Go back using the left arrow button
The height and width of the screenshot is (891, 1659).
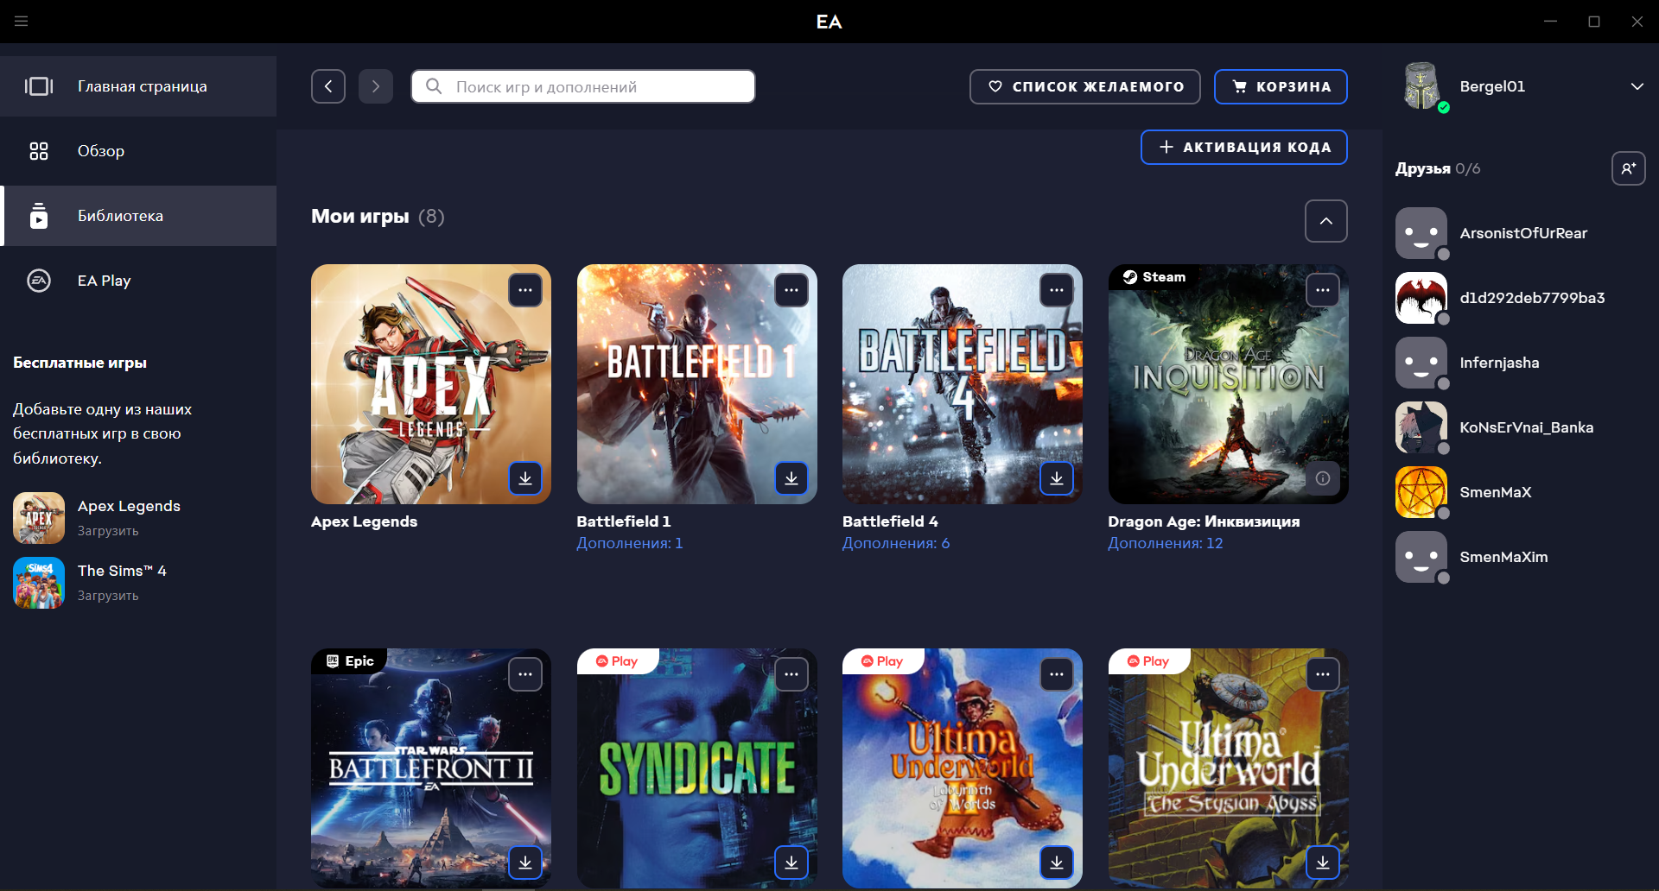tap(328, 86)
